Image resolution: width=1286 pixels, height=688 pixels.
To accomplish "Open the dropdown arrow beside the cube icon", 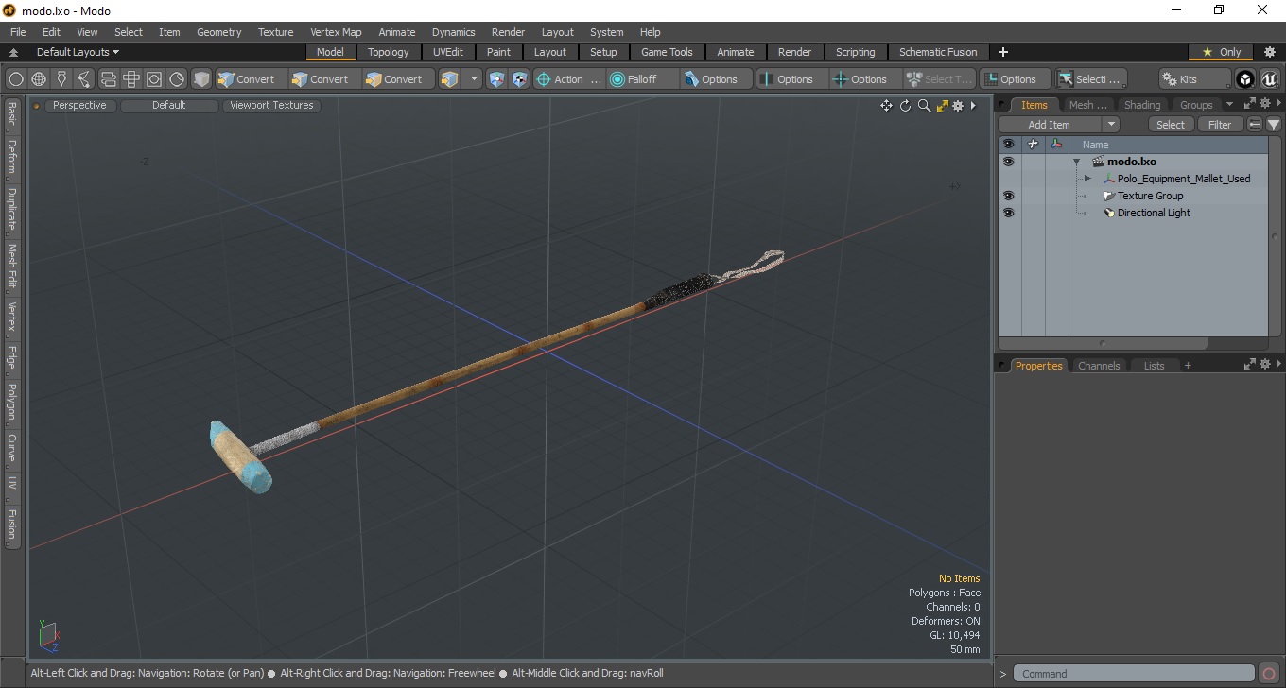I will coord(474,79).
